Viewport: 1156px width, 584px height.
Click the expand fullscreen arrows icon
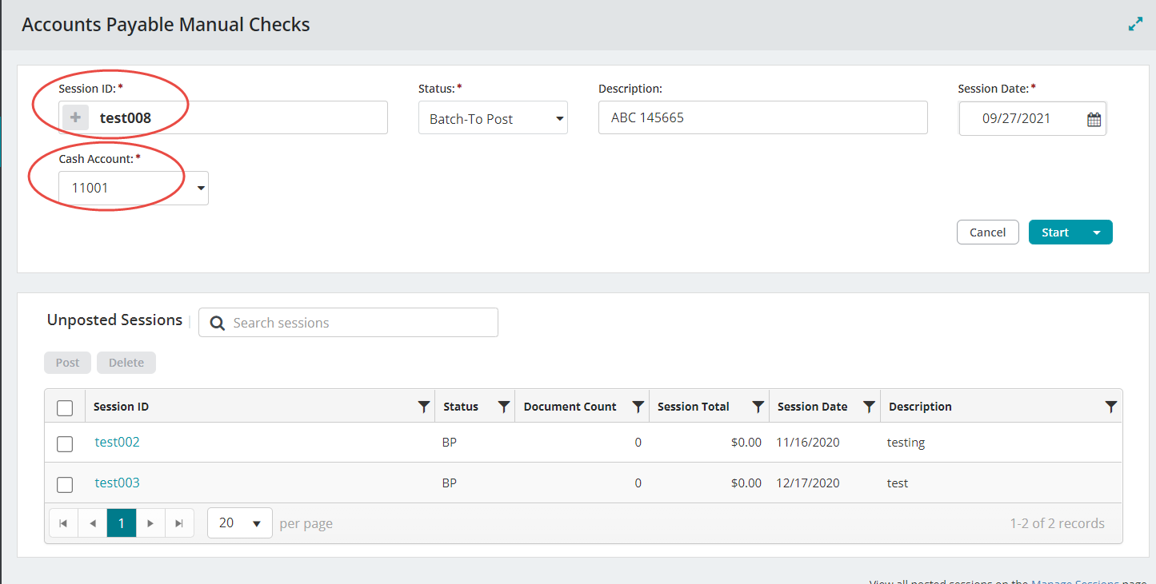[1135, 25]
